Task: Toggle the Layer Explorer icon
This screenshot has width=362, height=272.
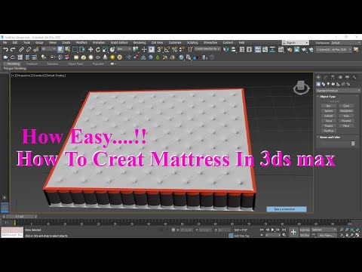Action: pos(250,50)
